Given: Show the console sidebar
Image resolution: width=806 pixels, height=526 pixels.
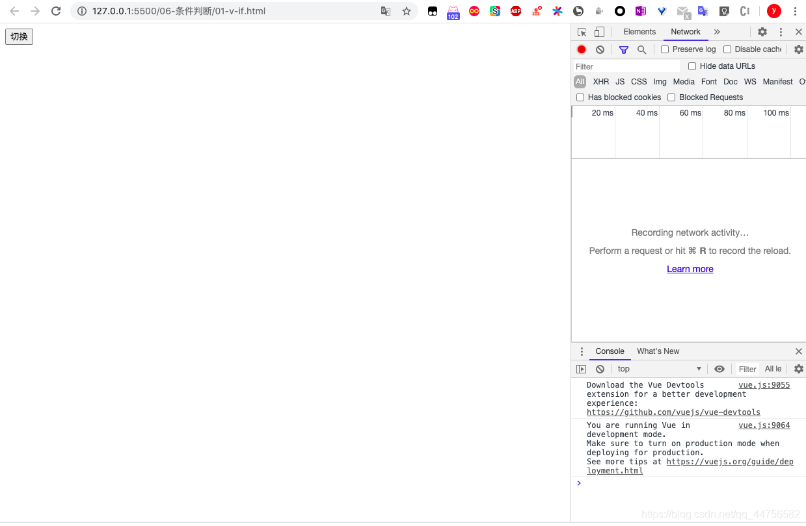Looking at the screenshot, I should 582,369.
